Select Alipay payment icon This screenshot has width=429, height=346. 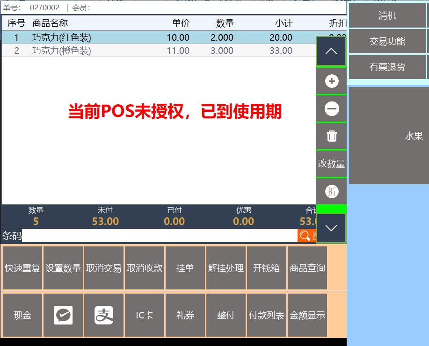tap(104, 315)
